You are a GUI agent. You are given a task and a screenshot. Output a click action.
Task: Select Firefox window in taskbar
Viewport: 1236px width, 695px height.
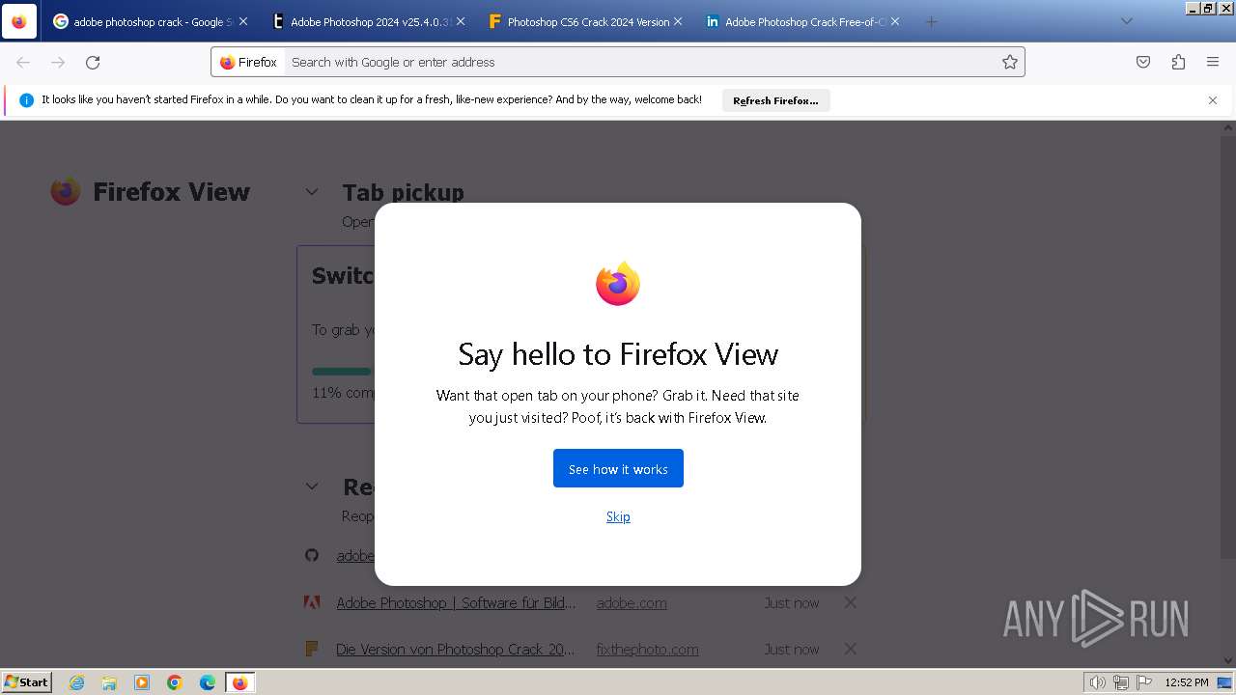pos(239,682)
